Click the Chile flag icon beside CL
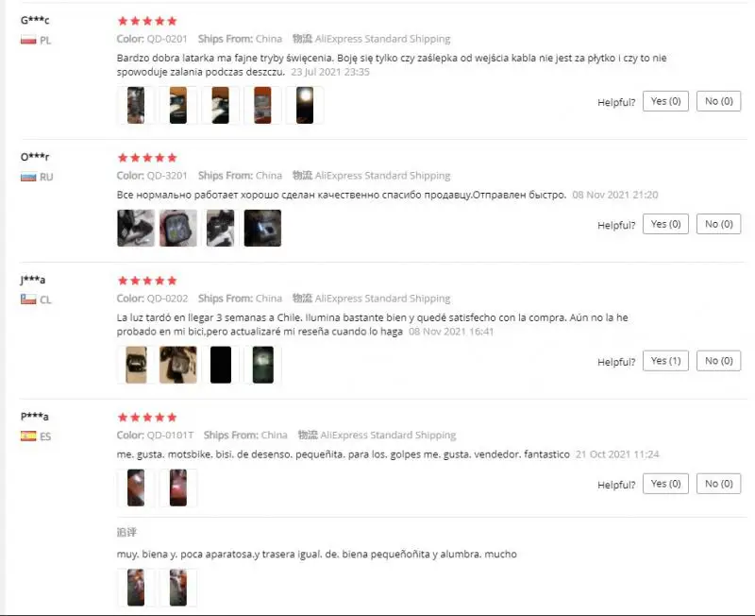755x616 pixels. [28, 299]
